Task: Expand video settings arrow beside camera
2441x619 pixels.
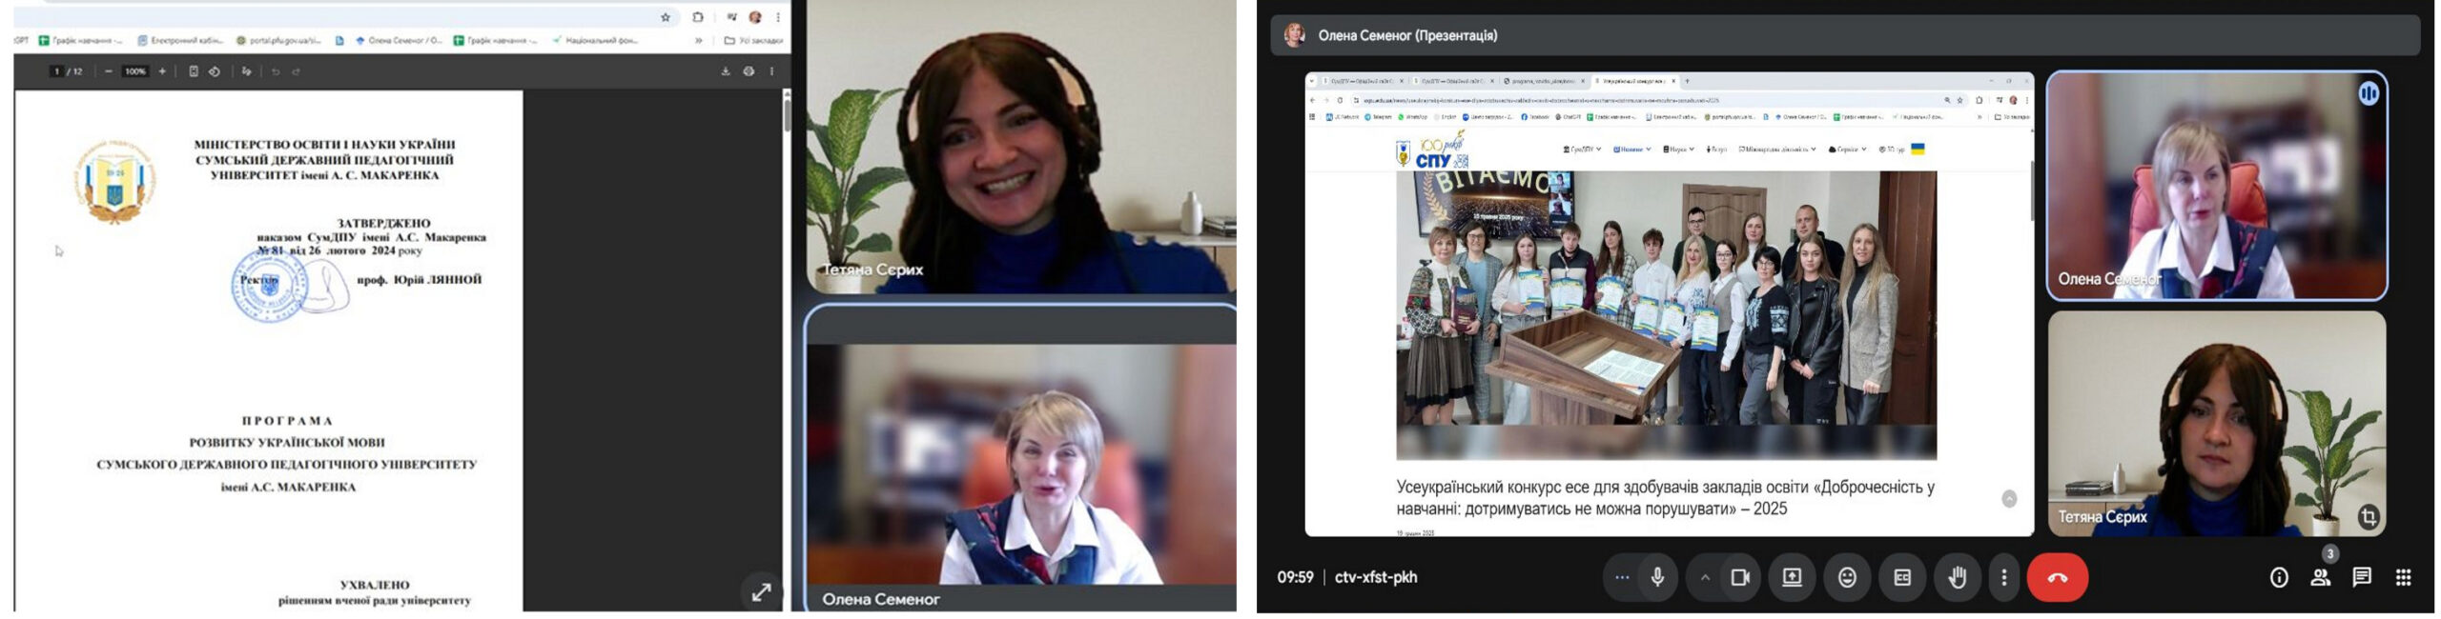Action: click(1705, 577)
